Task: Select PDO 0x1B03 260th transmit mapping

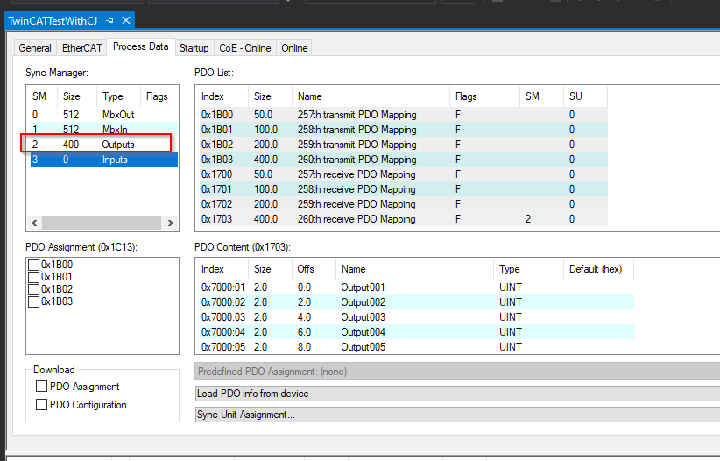Action: (402, 160)
